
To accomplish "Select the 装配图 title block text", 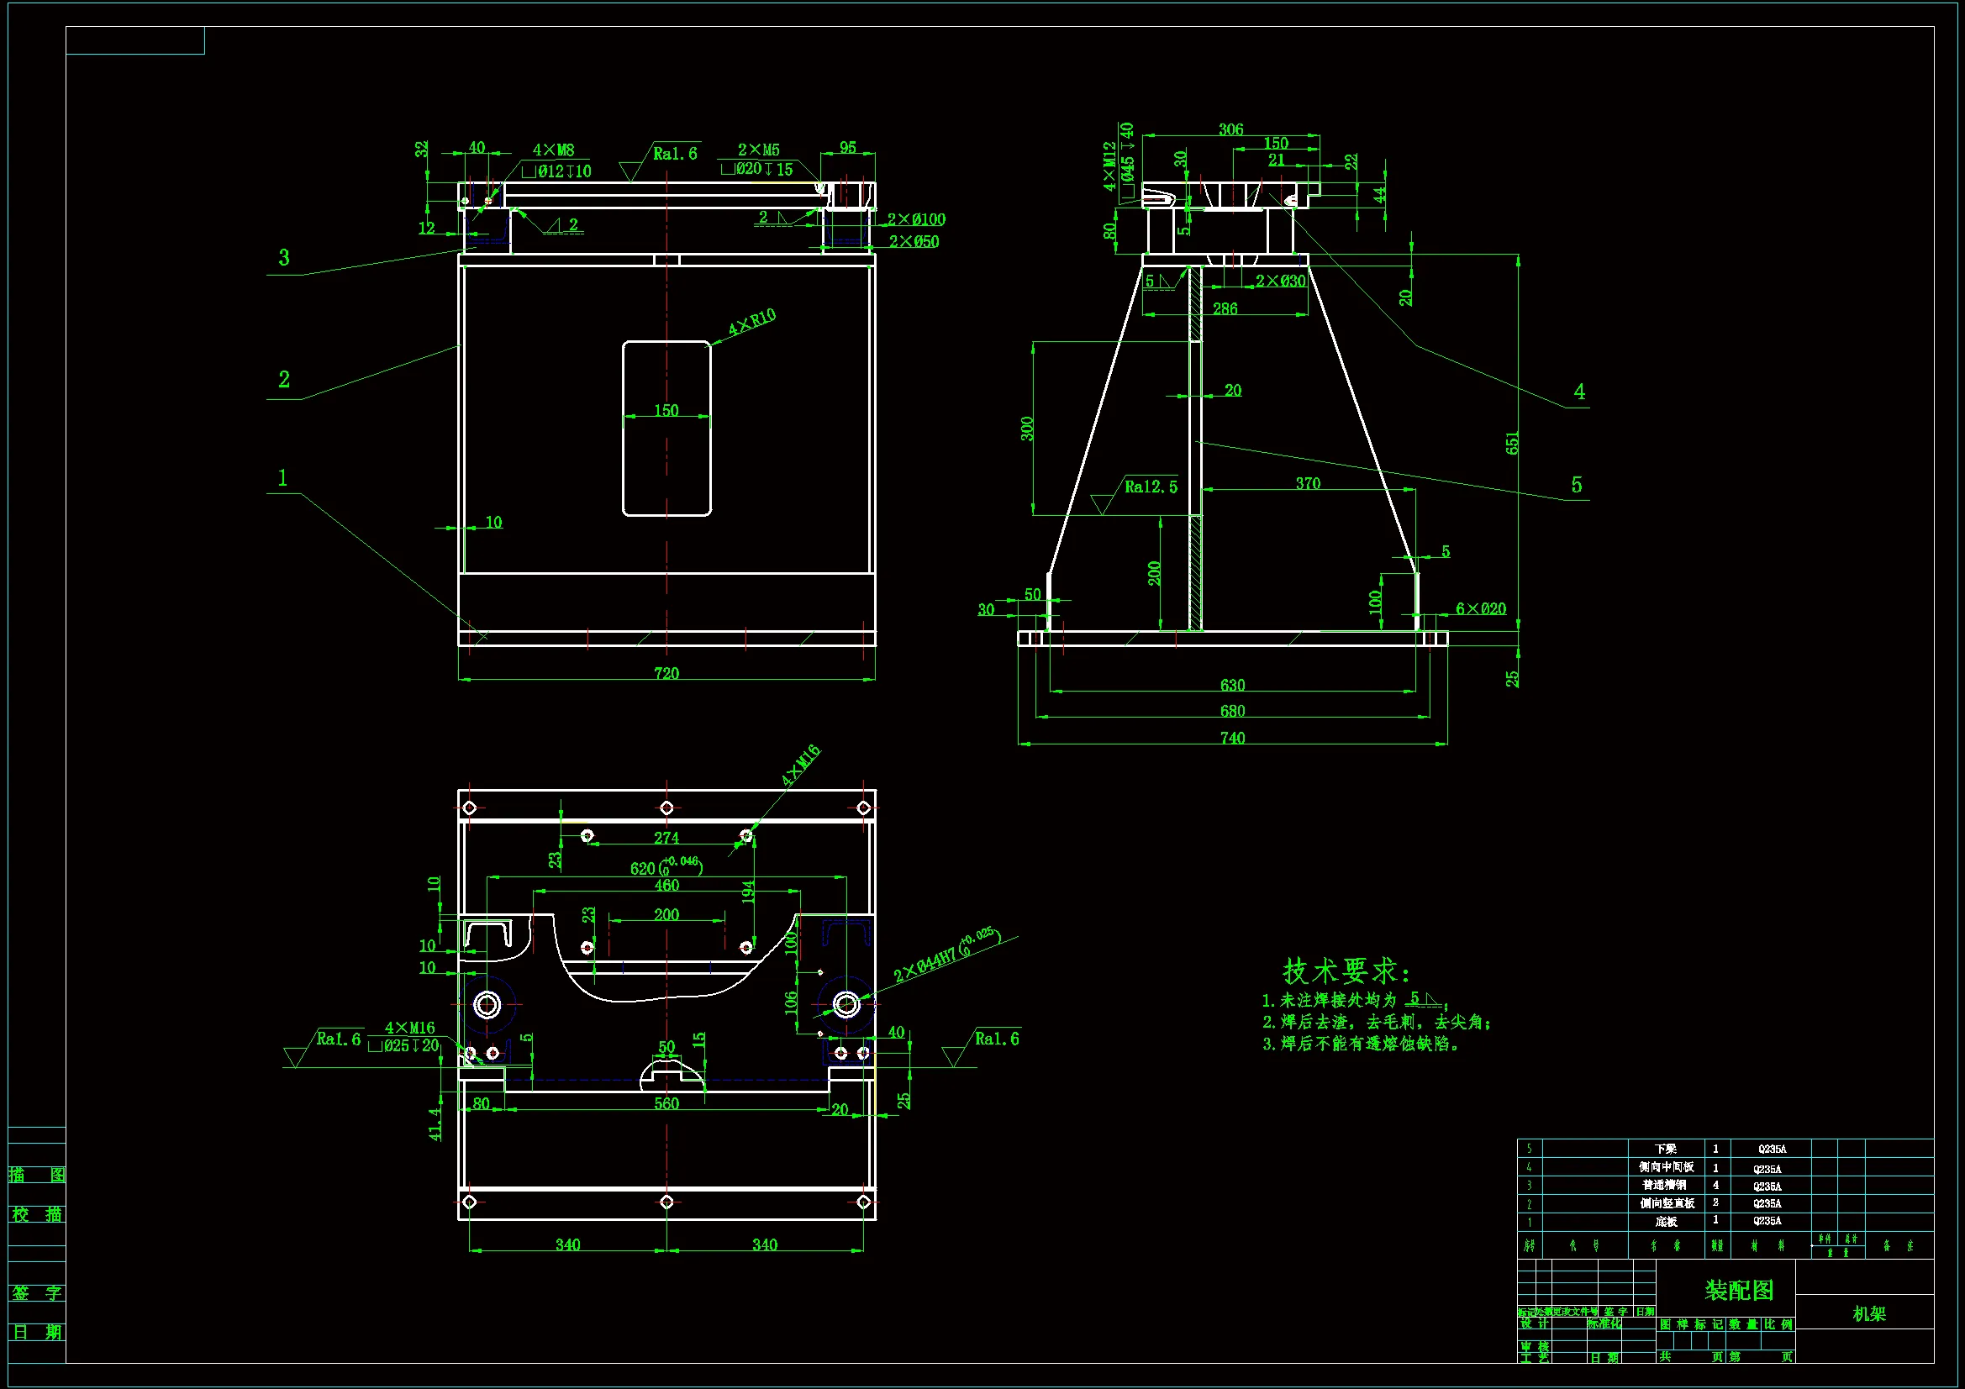I will tap(1739, 1290).
